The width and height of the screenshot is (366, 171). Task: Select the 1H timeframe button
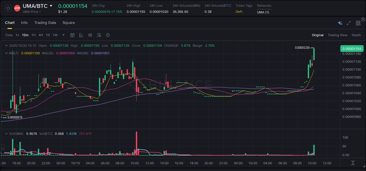pos(33,35)
